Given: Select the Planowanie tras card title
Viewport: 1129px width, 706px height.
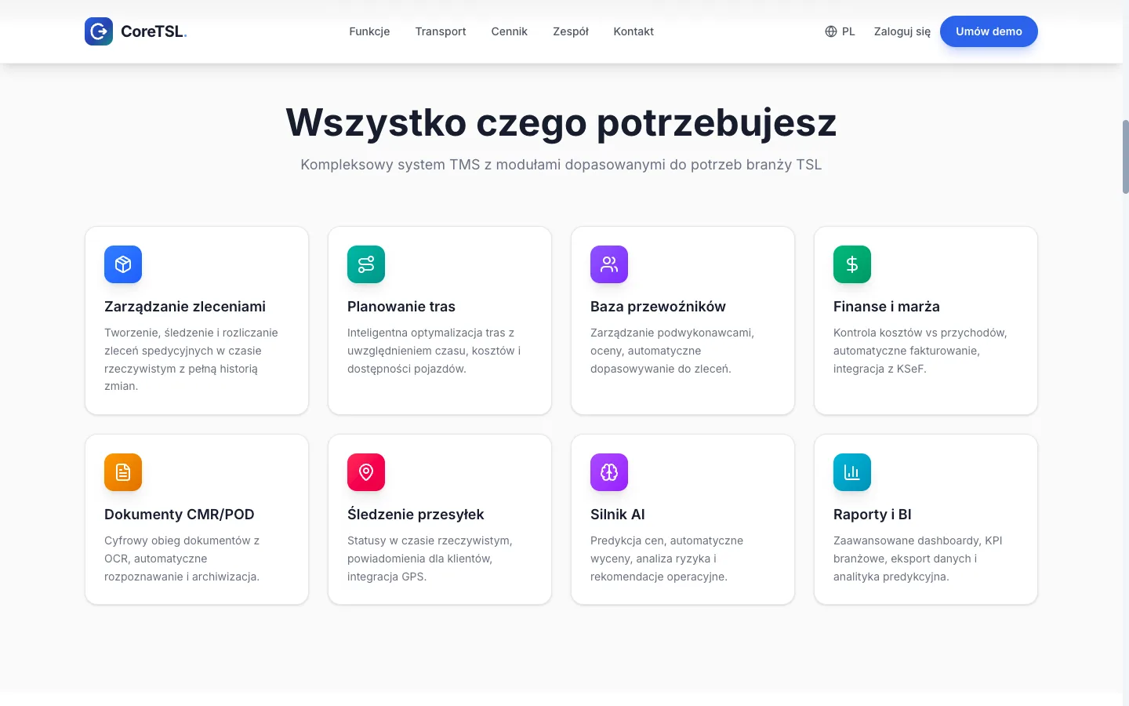Looking at the screenshot, I should click(401, 307).
